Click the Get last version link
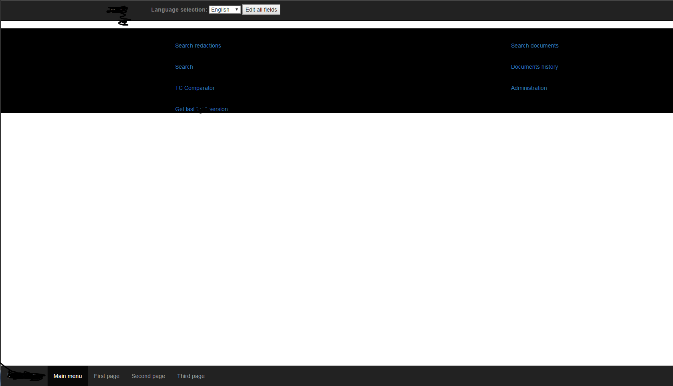This screenshot has width=673, height=386. pos(201,109)
